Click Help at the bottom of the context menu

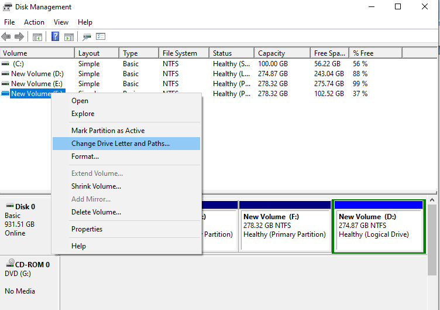(126, 246)
